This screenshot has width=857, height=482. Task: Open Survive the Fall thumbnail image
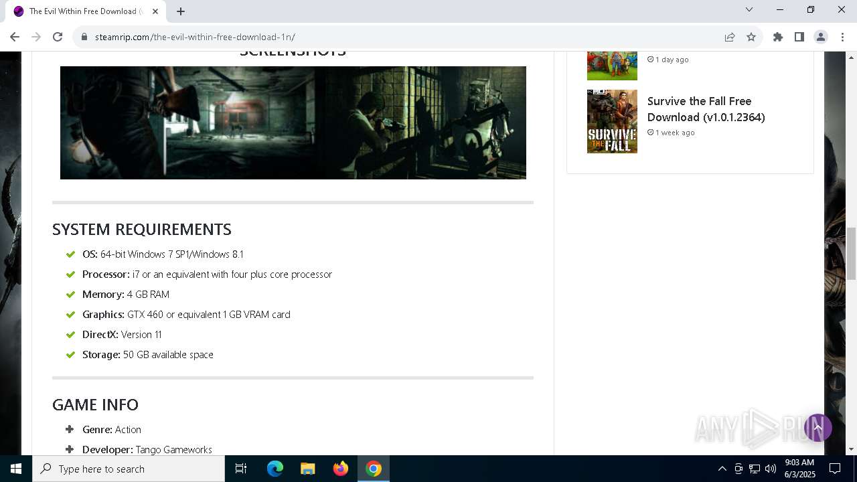612,121
